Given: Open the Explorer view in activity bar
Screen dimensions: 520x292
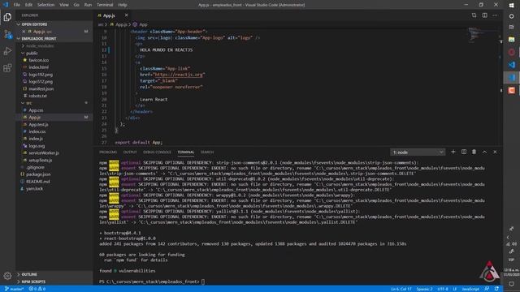Looking at the screenshot, I should [7, 17].
